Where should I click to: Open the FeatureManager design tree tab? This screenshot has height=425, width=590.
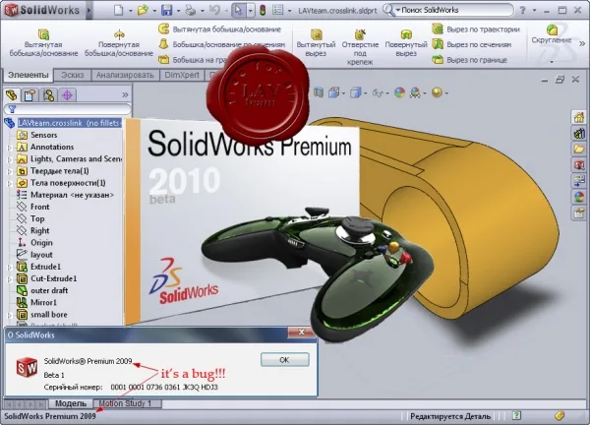point(12,94)
